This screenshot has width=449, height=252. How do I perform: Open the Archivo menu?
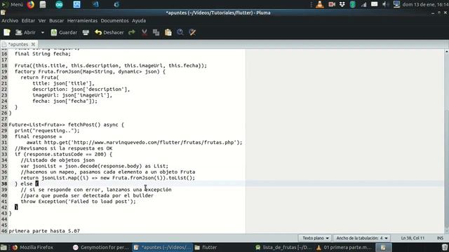[10, 20]
